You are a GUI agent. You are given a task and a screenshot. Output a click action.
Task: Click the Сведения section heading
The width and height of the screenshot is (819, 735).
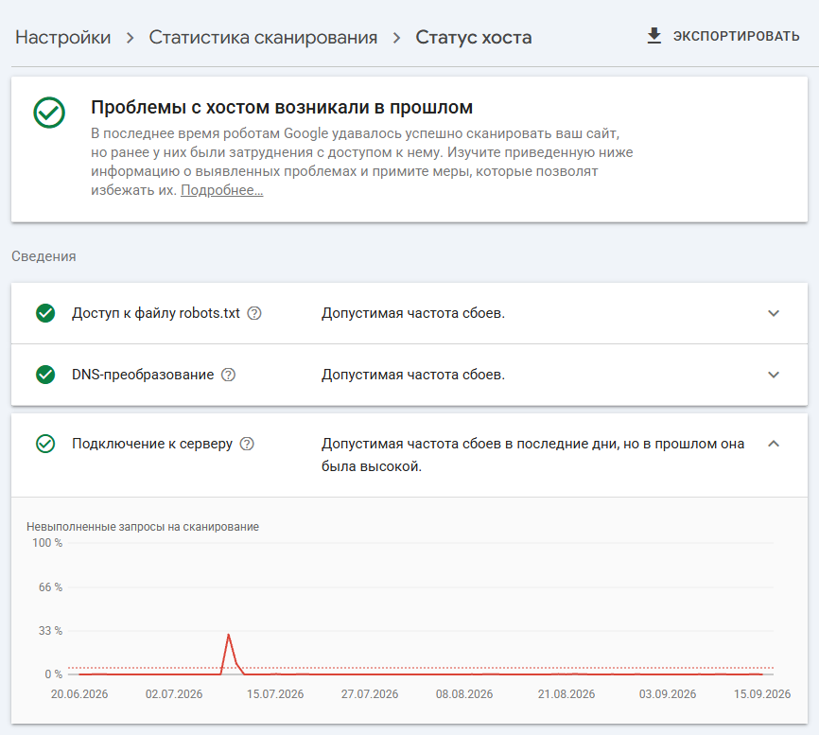[44, 256]
